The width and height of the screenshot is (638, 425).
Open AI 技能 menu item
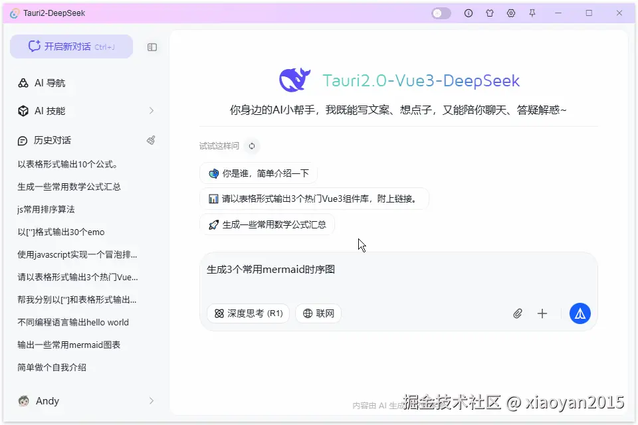coord(50,111)
